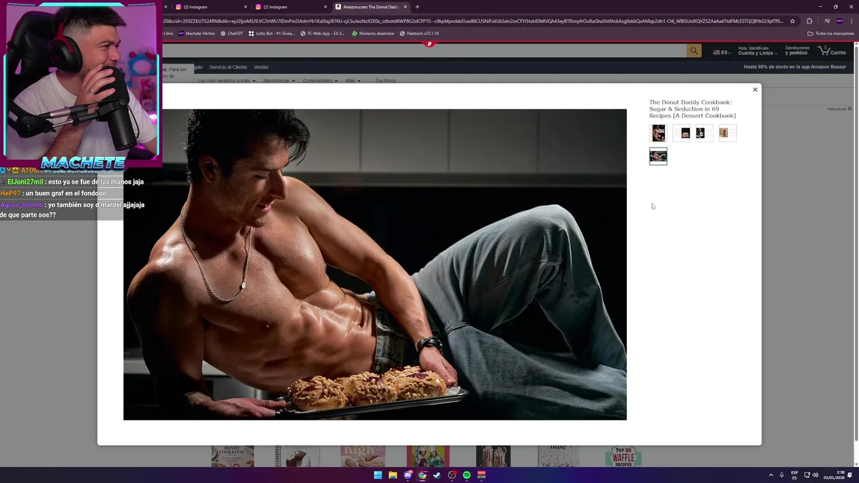Image resolution: width=859 pixels, height=483 pixels.
Task: Open the red app icon after Spotify
Action: pos(481,475)
